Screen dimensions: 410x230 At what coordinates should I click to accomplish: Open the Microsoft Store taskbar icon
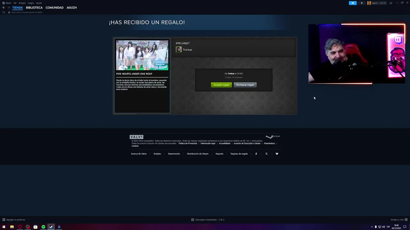point(35,227)
